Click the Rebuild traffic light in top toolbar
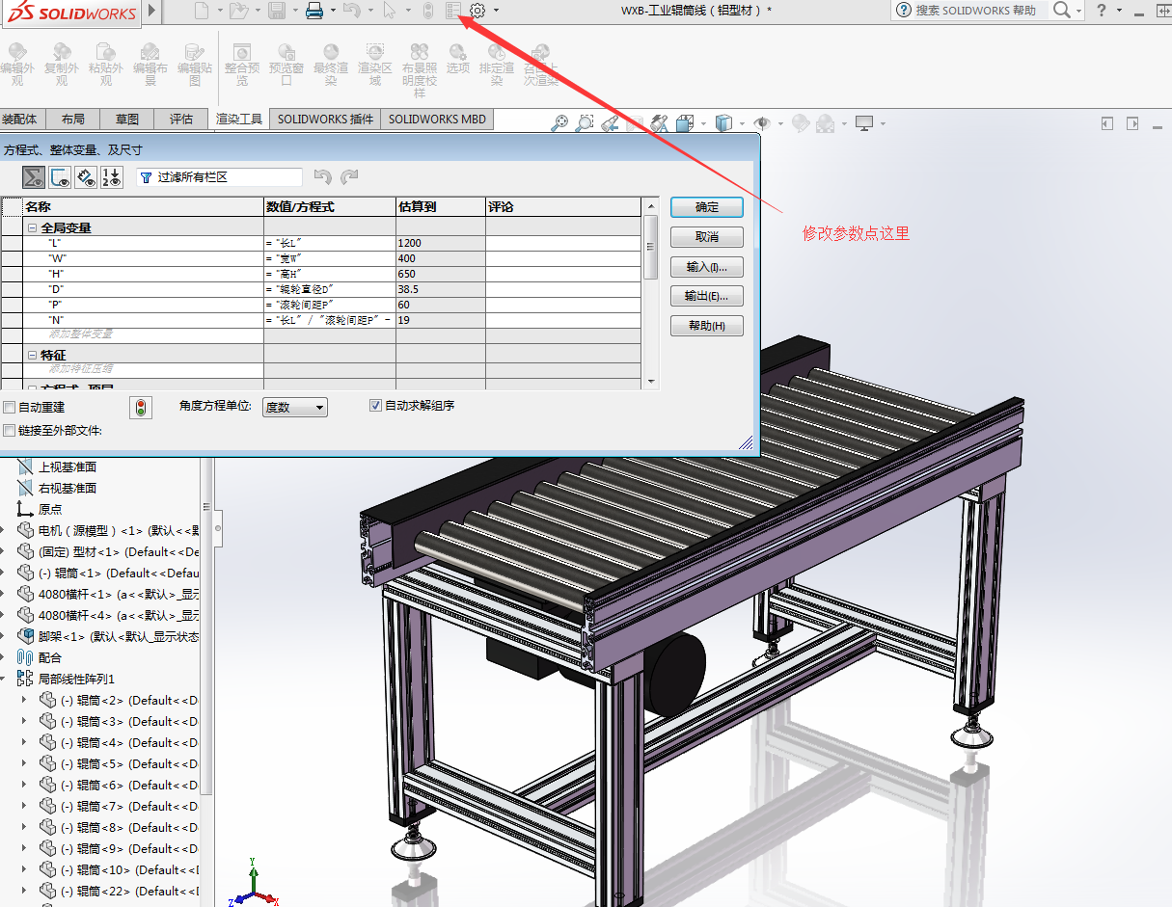The height and width of the screenshot is (907, 1172). [429, 11]
